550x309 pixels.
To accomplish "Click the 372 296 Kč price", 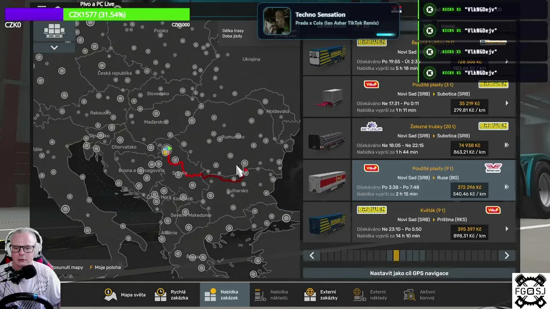I will point(469,187).
